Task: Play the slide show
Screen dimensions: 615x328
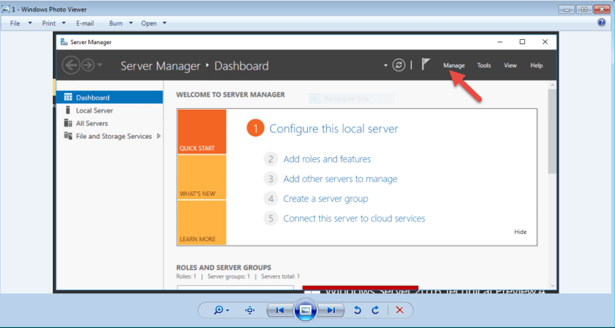Action: (305, 310)
